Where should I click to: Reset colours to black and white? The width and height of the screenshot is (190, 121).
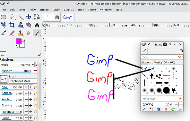point(17,46)
